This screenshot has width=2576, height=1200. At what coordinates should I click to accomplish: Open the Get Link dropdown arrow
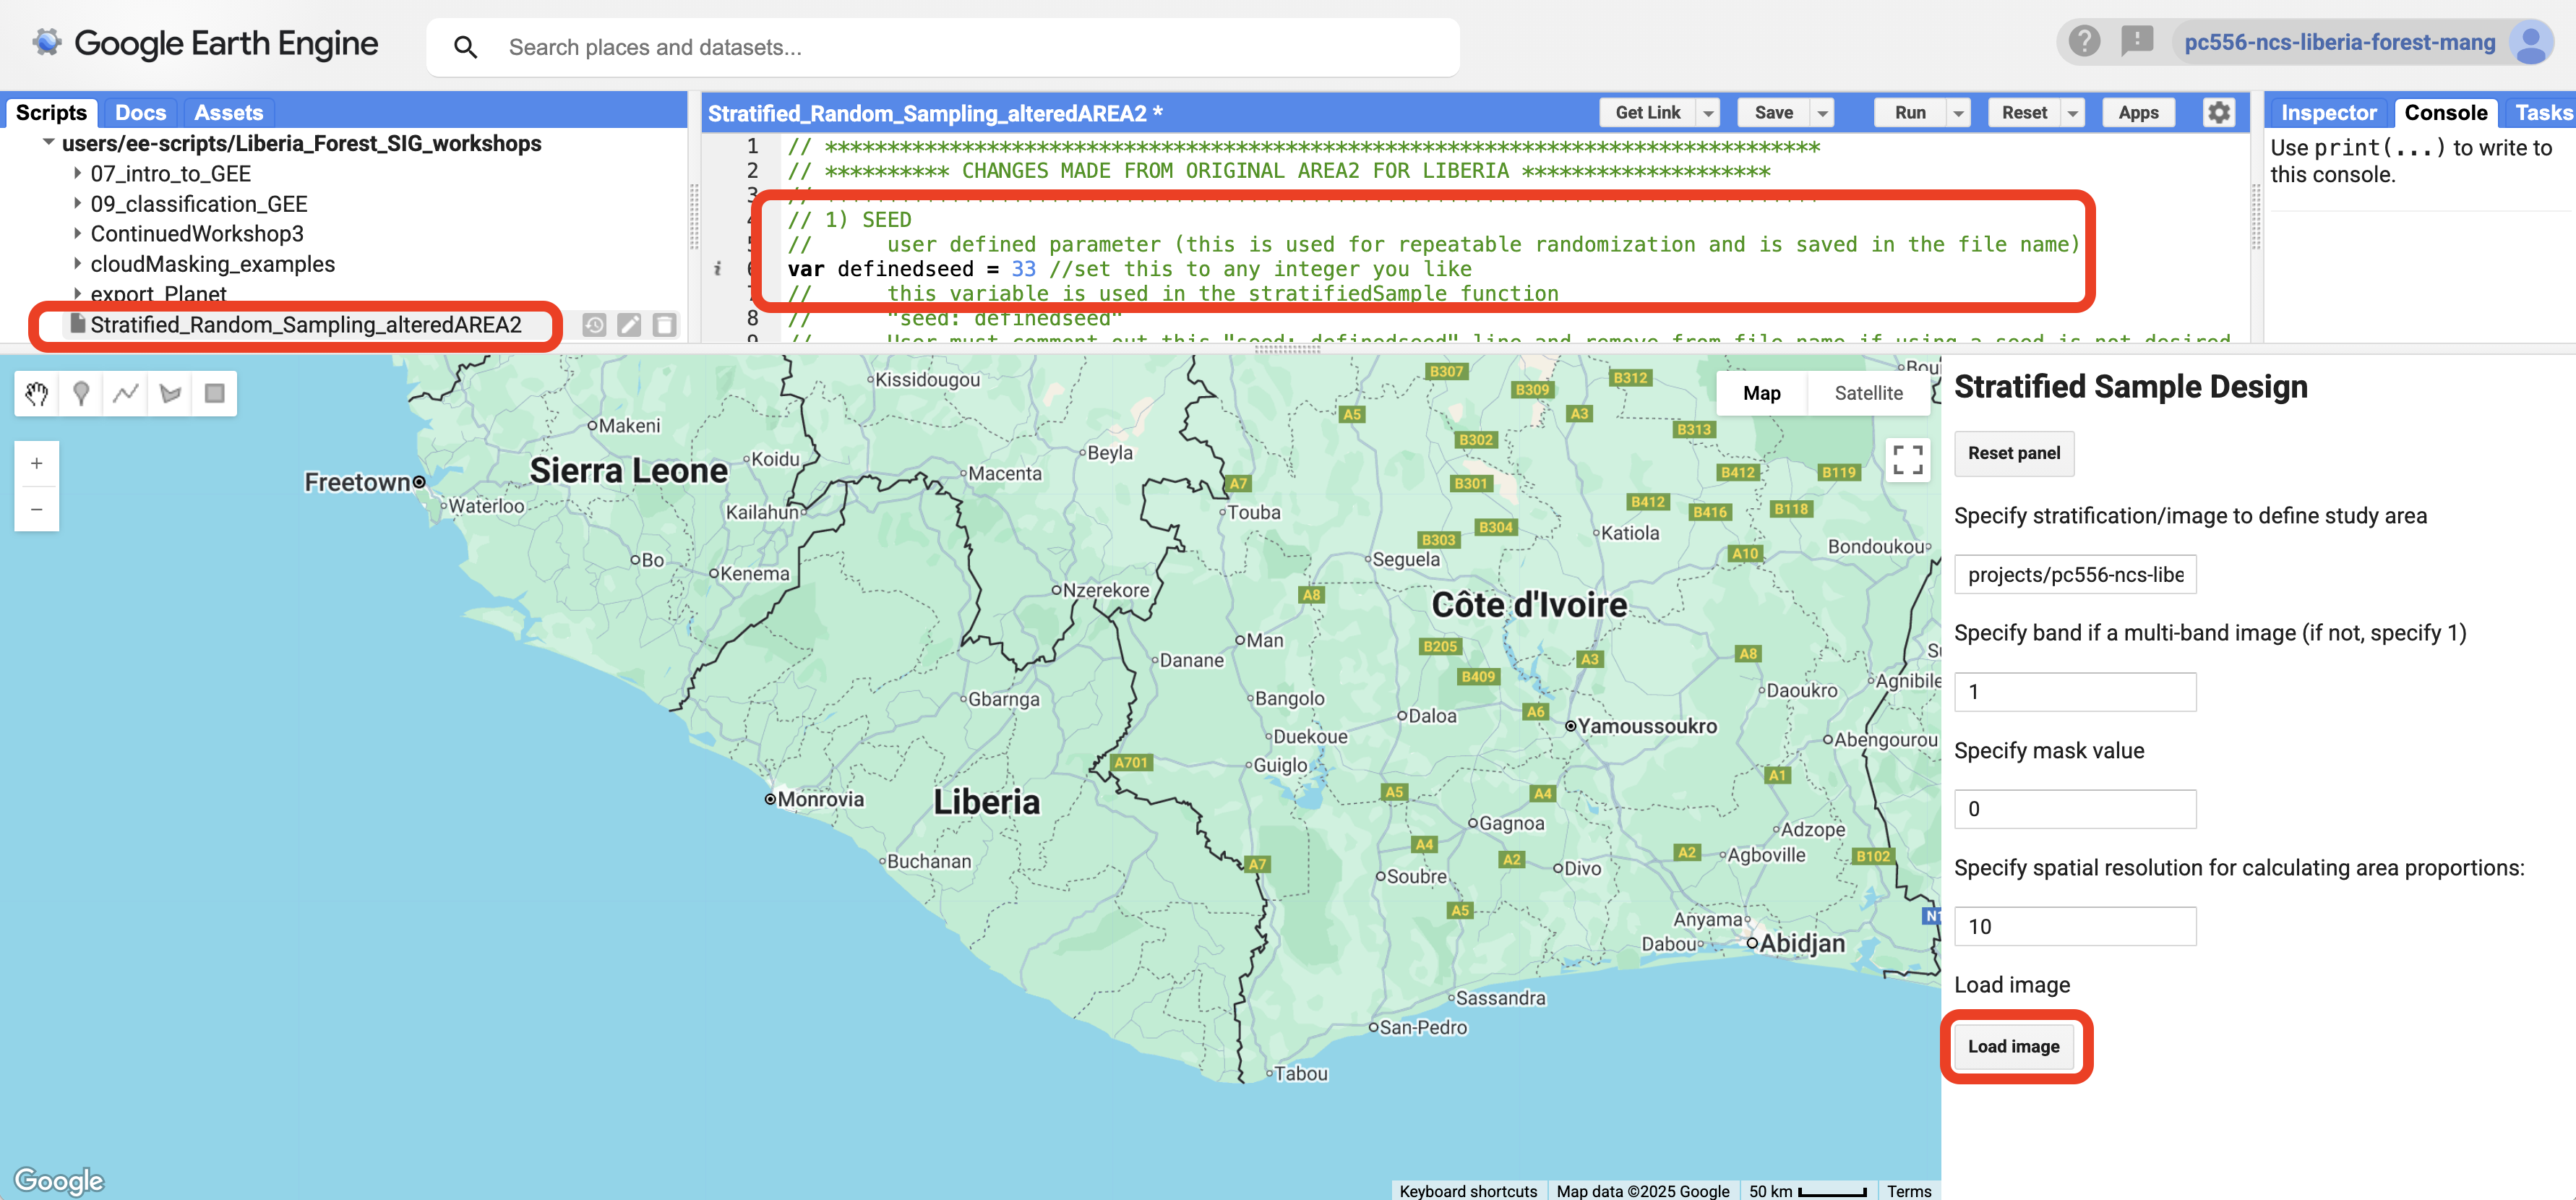point(1708,113)
